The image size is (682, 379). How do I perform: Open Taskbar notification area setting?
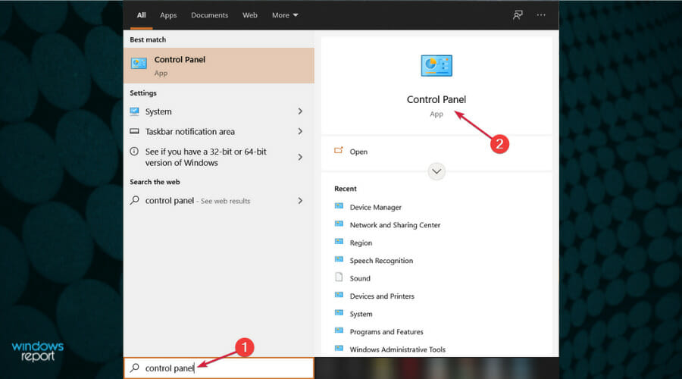[219, 131]
